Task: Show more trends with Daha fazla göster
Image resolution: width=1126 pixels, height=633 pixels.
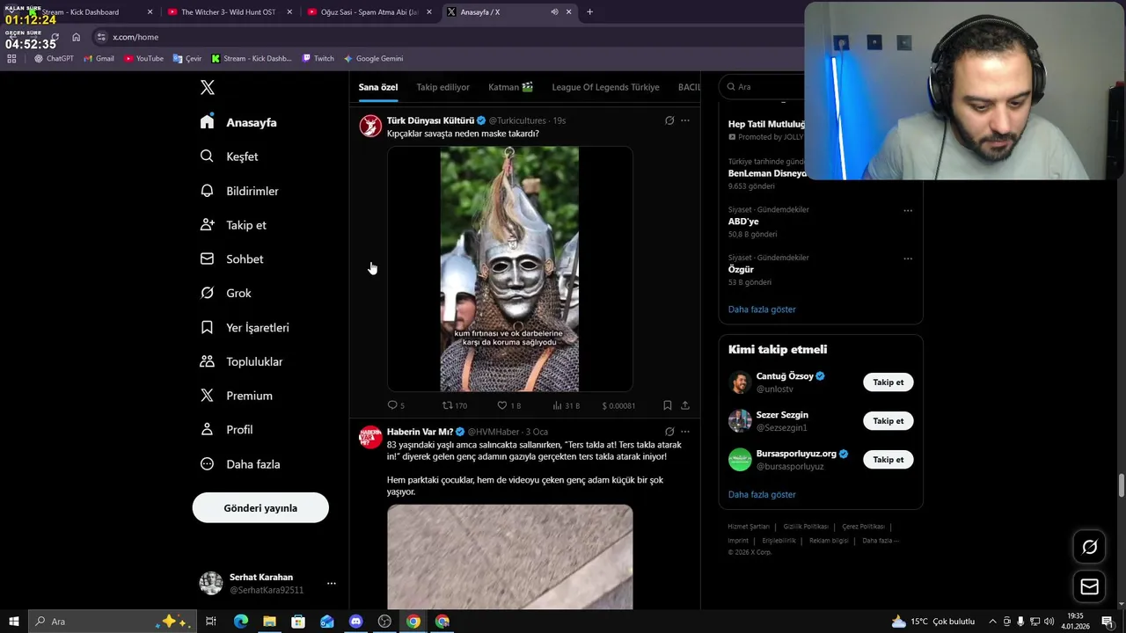Action: pos(762,309)
